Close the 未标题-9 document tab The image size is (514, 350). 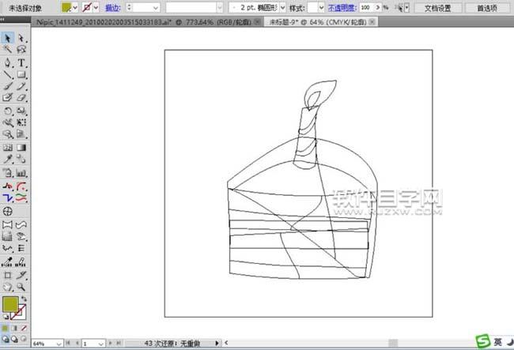(372, 22)
